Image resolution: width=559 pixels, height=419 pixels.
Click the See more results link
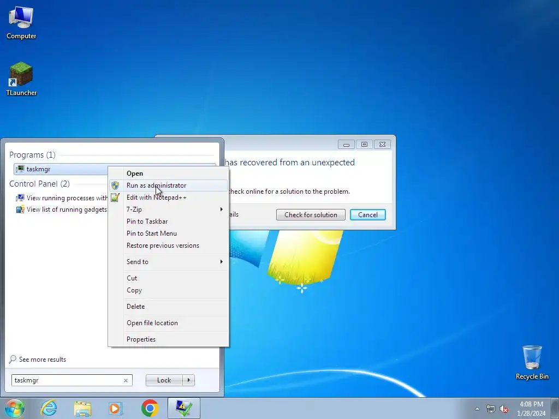point(43,360)
